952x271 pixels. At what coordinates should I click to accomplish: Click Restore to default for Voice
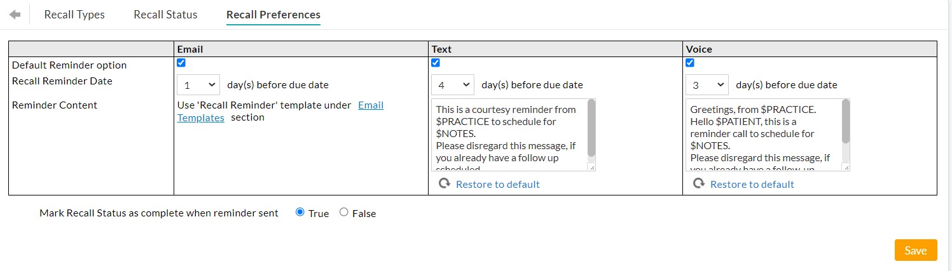(752, 184)
